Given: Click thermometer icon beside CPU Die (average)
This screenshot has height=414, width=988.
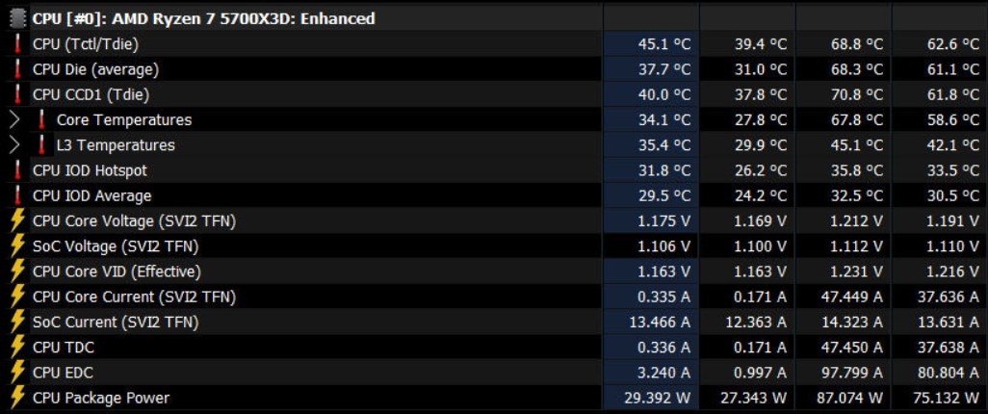Looking at the screenshot, I should [x=18, y=69].
